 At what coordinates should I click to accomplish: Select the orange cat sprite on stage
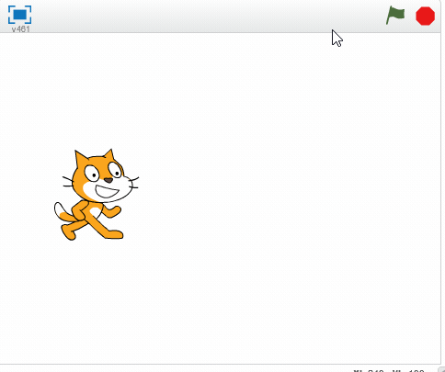click(97, 195)
